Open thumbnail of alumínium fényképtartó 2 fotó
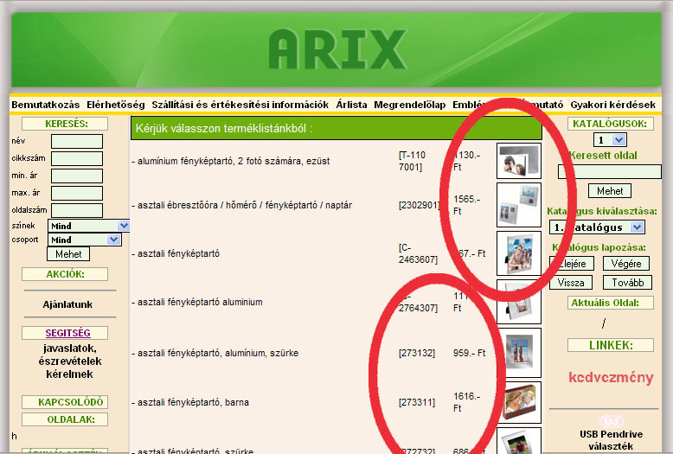The width and height of the screenshot is (673, 454). pos(518,161)
